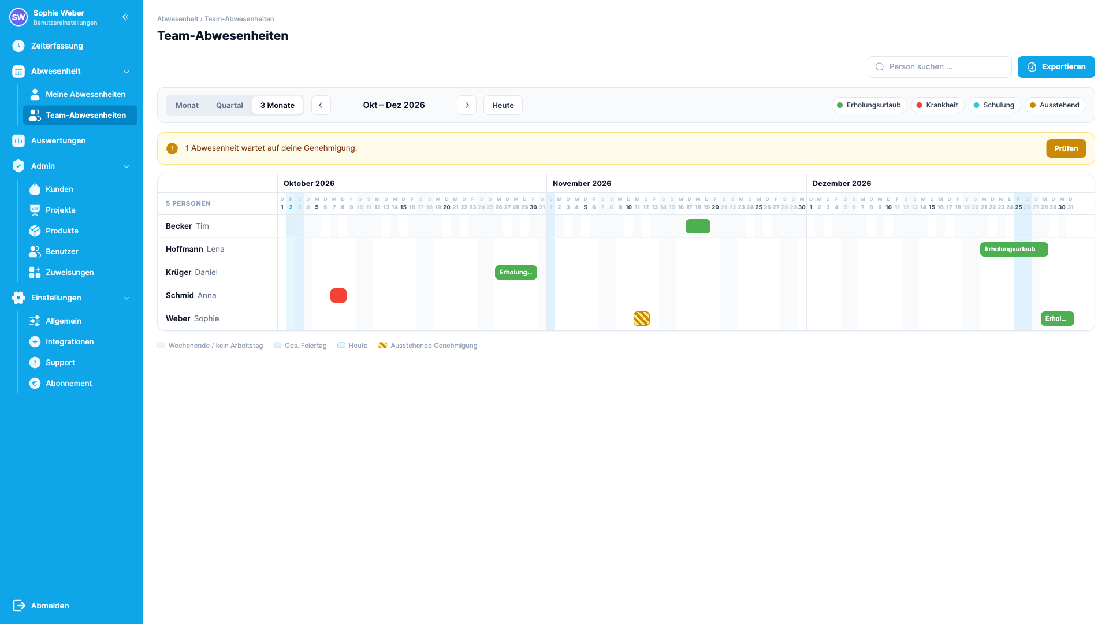Click the Prüfen approval button

pyautogui.click(x=1066, y=148)
